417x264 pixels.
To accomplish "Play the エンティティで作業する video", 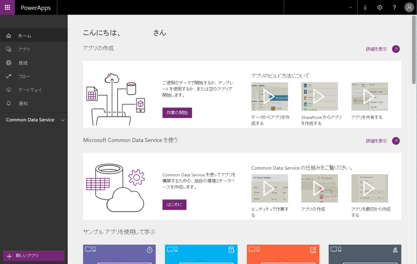I will click(270, 188).
